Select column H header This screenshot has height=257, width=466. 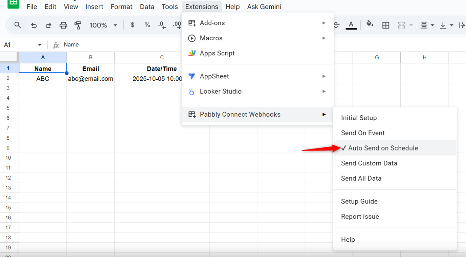pyautogui.click(x=424, y=57)
